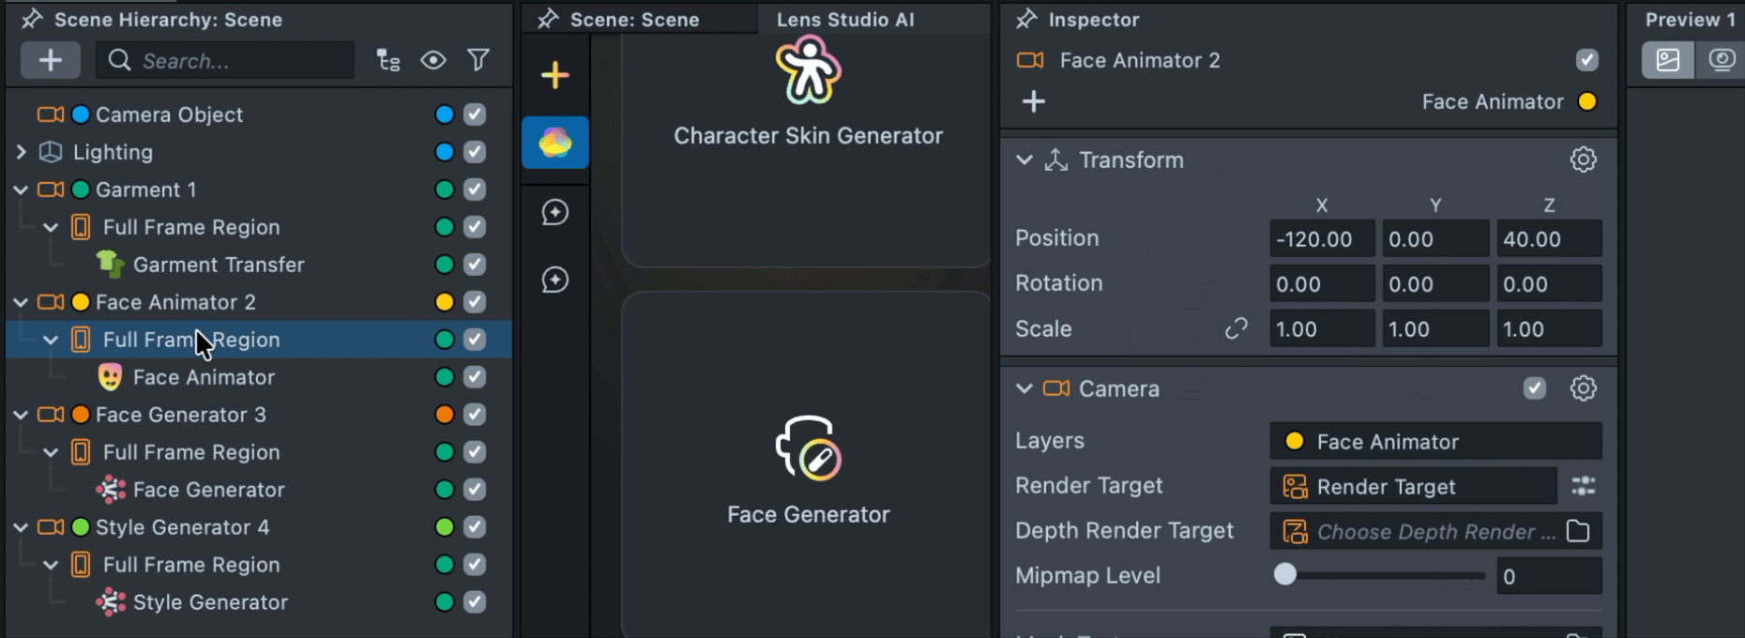Collapse the Garment 1 hierarchy node

pyautogui.click(x=22, y=190)
